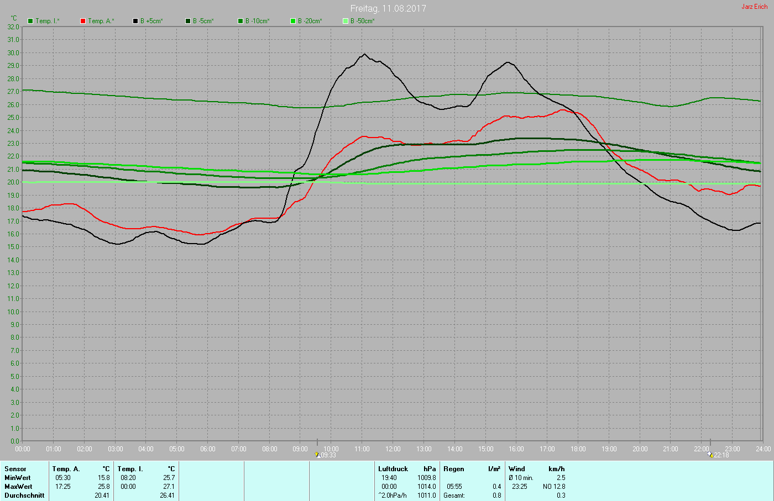Toggle the B -10cm legend label
This screenshot has width=774, height=501.
click(257, 21)
